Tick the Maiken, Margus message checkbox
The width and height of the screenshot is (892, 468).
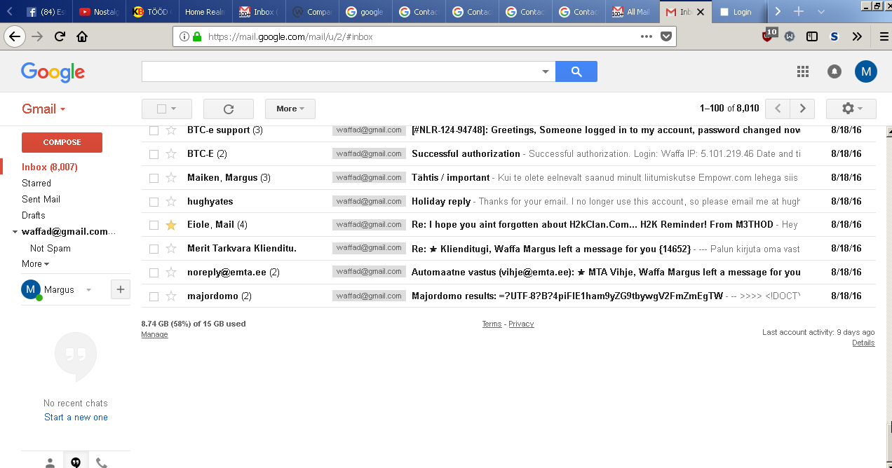(154, 178)
